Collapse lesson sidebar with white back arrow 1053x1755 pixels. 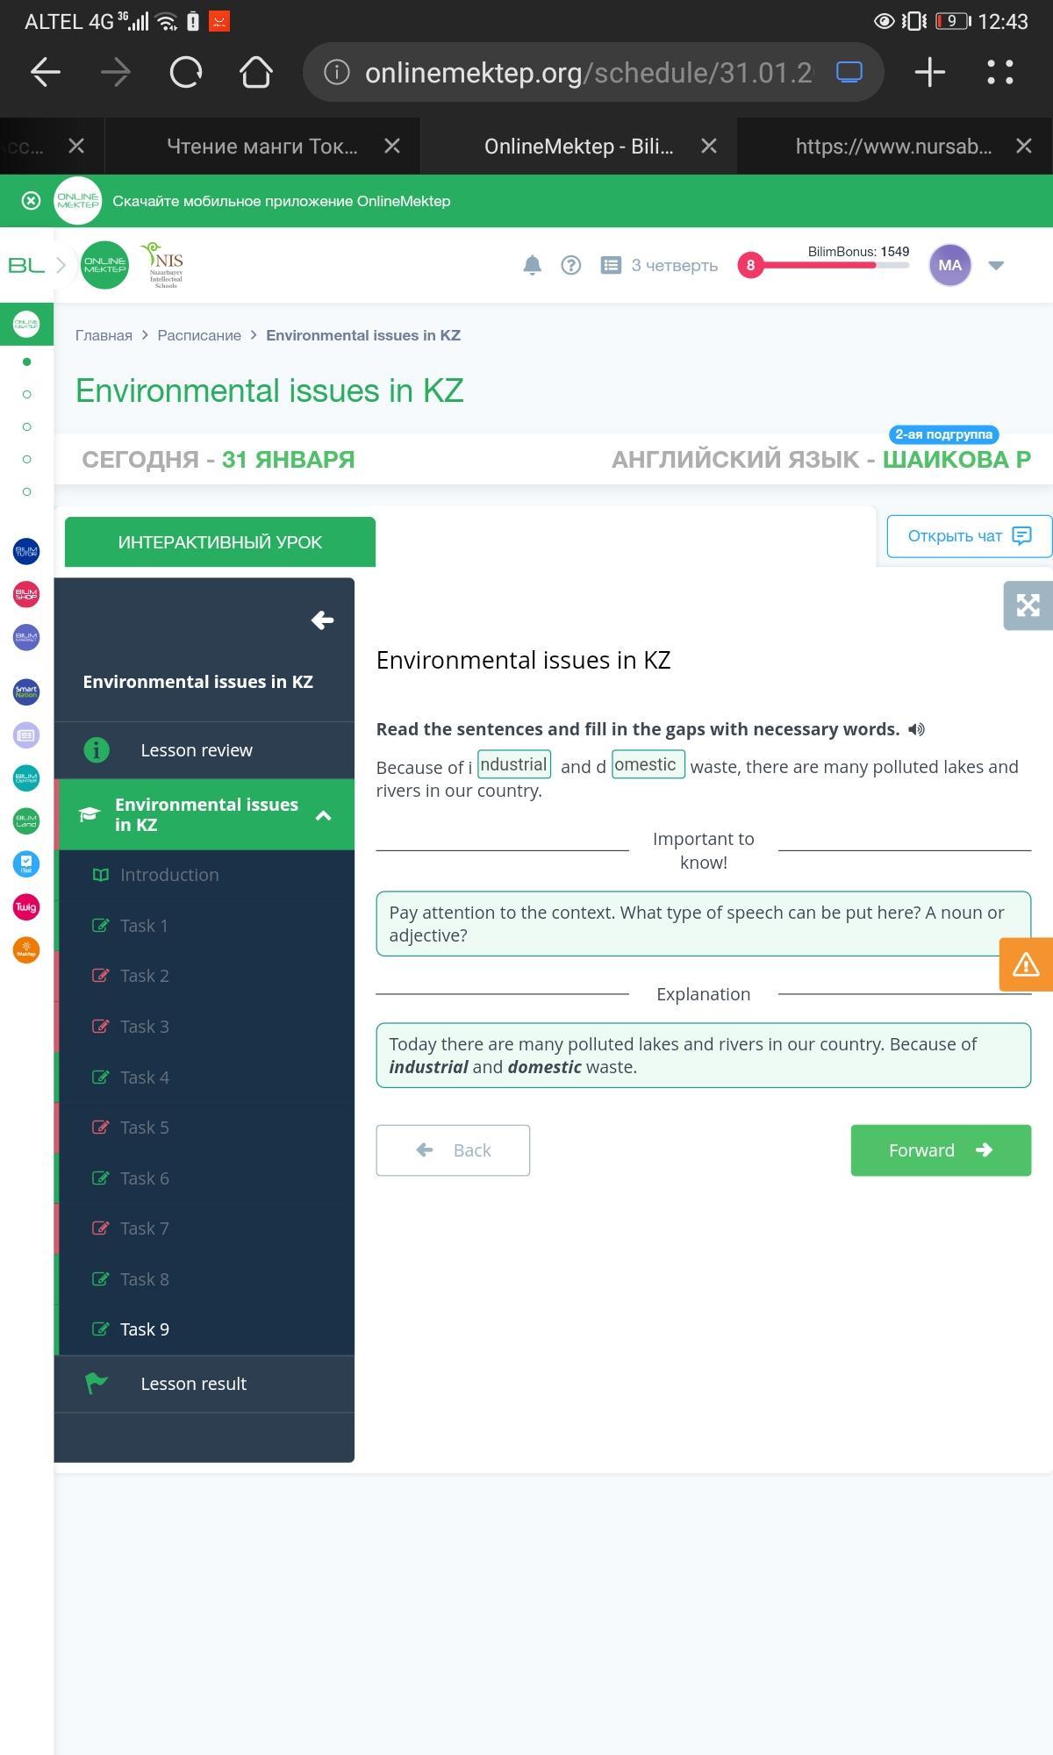coord(322,620)
